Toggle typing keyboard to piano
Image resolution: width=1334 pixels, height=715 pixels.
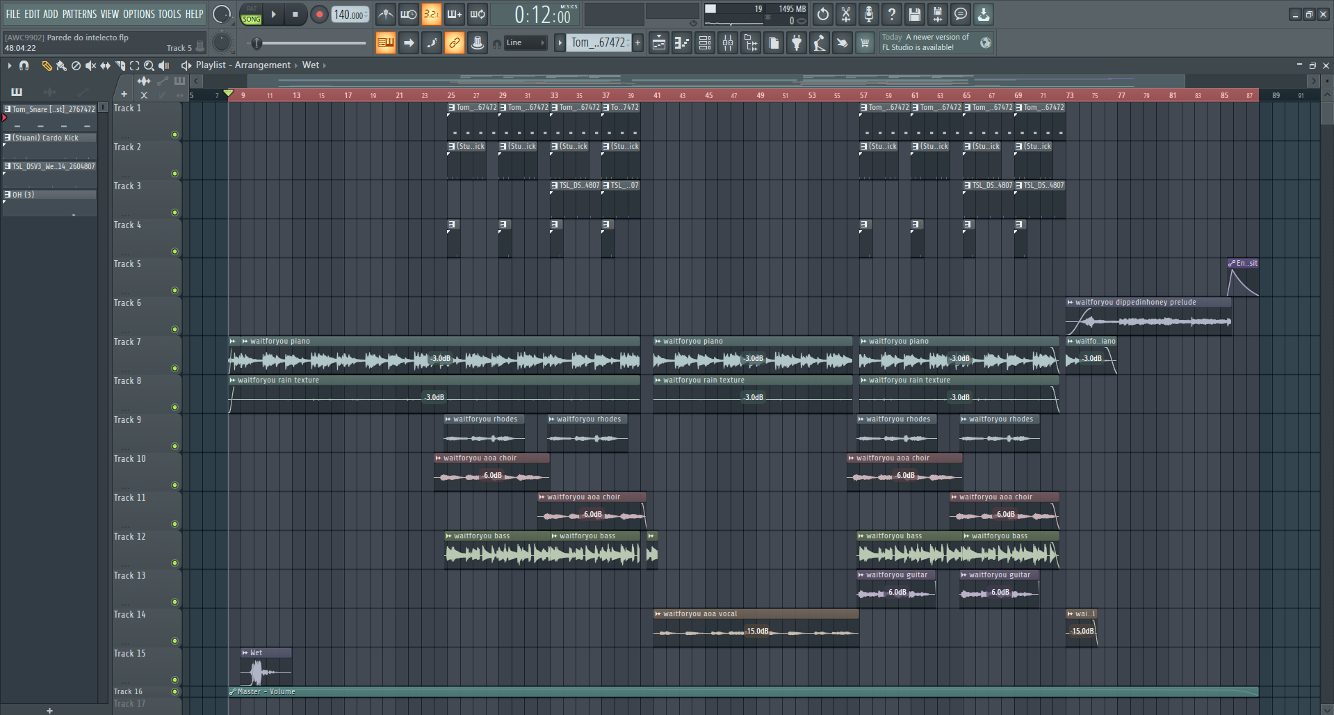[x=386, y=43]
